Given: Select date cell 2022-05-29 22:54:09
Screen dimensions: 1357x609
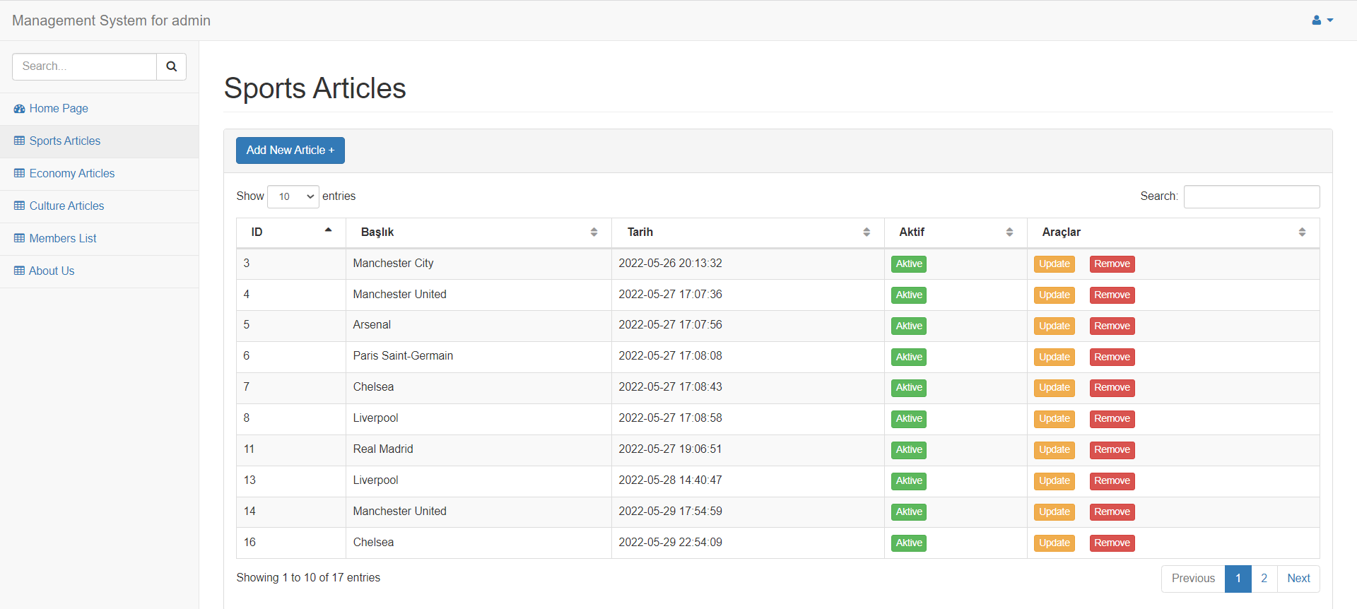Looking at the screenshot, I should click(x=748, y=543).
